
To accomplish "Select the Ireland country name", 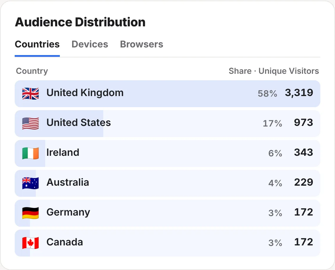I will pyautogui.click(x=63, y=153).
